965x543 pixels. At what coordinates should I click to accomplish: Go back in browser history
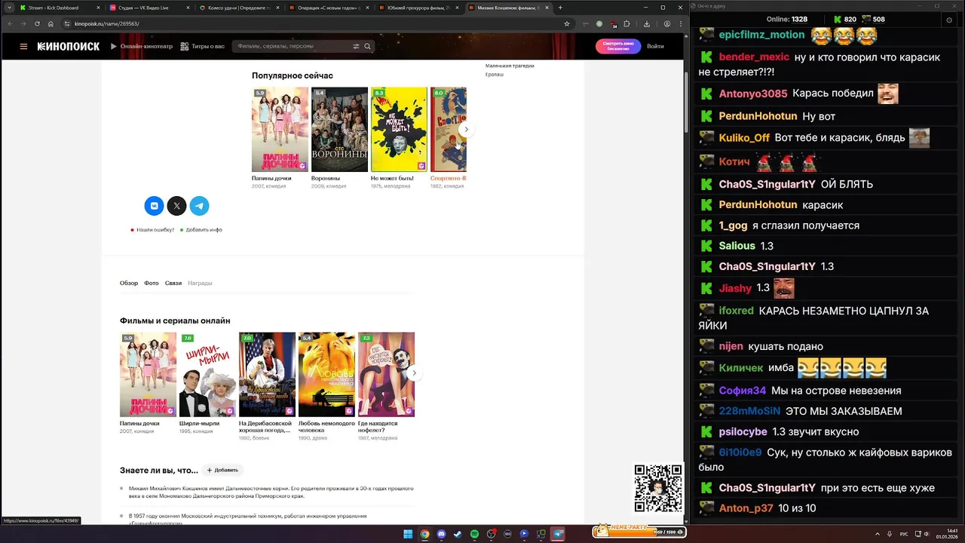11,23
